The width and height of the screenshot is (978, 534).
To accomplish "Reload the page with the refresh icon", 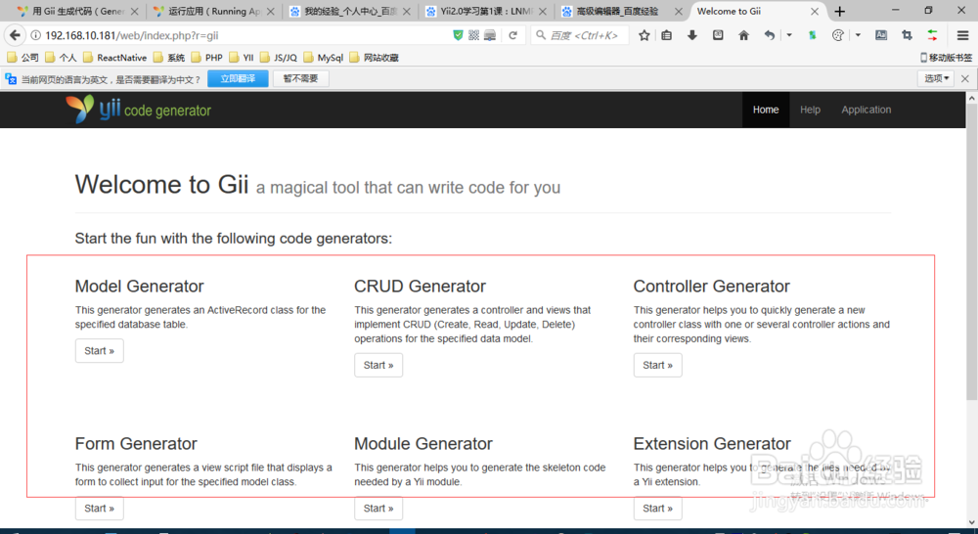I will pos(512,35).
